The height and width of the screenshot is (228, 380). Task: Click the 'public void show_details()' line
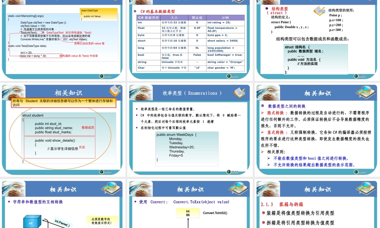coord(55,141)
